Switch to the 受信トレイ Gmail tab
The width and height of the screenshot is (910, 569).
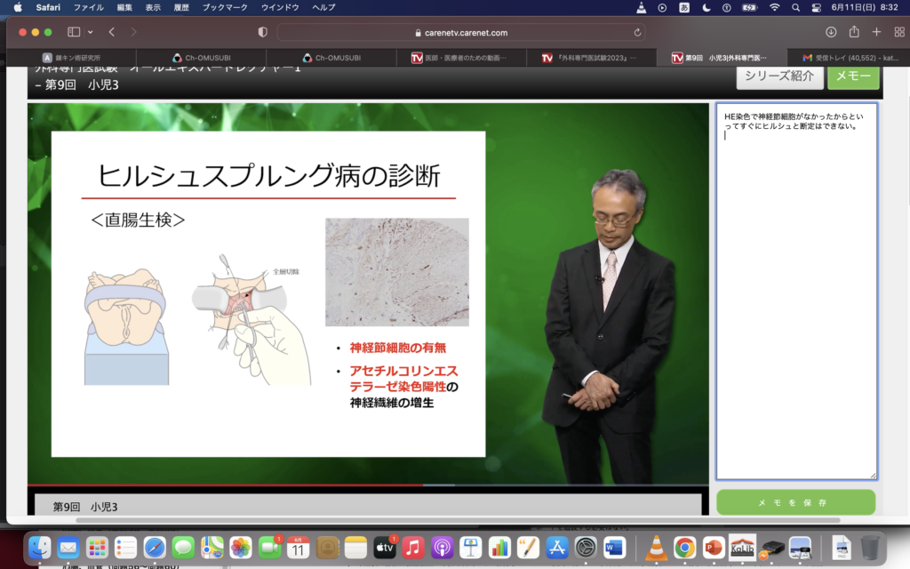click(x=850, y=58)
